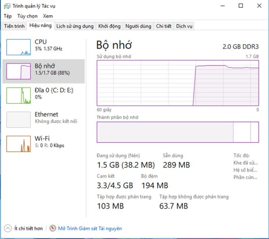Select the Wi-Fi graph thumbnail
The width and height of the screenshot is (269, 239).
pos(18,144)
